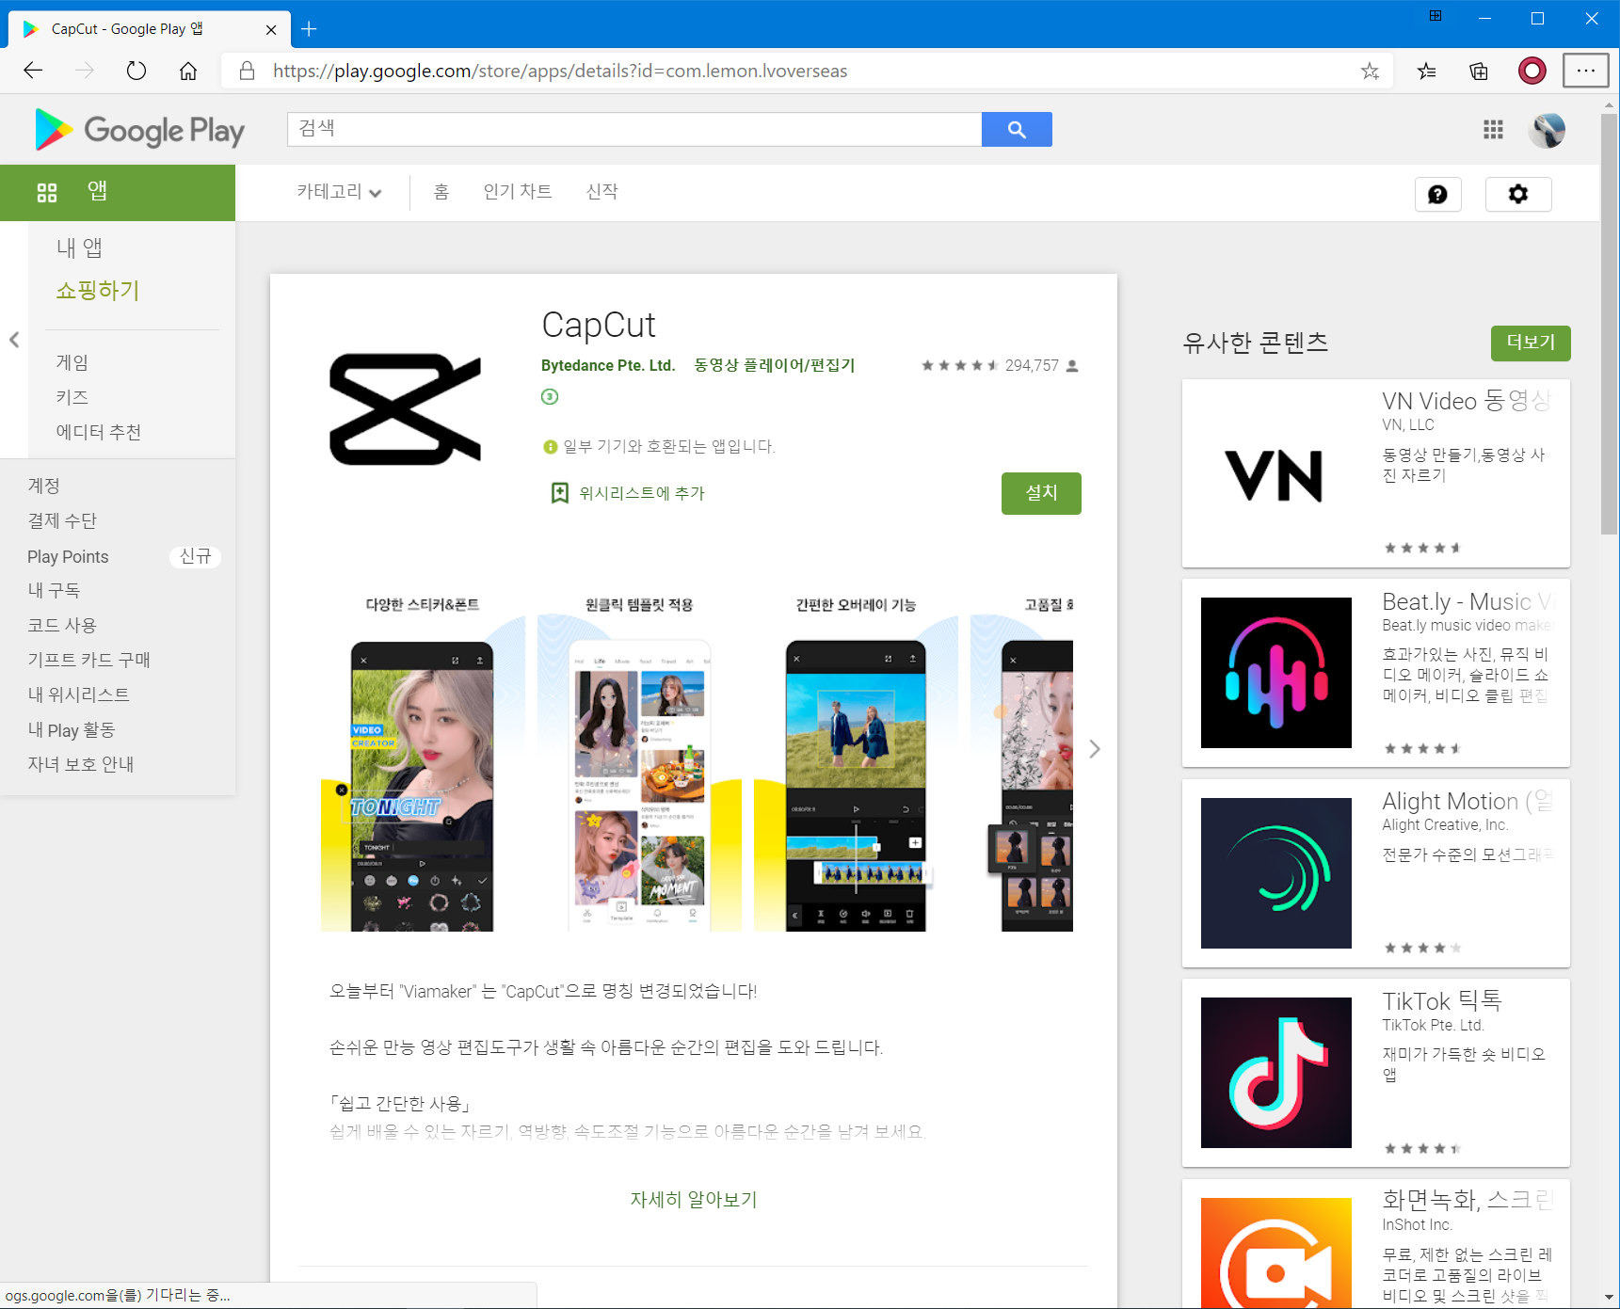Viewport: 1620px width, 1309px height.
Task: Open the TikTok 틱톡 app title
Action: 1441,1001
